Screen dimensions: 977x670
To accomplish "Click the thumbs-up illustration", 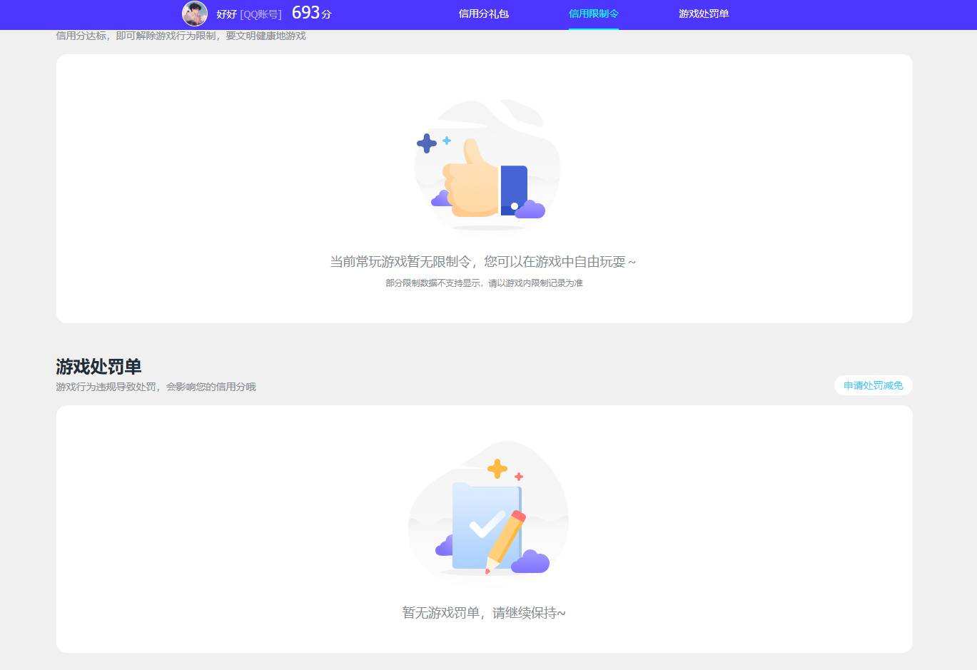I will pyautogui.click(x=487, y=165).
